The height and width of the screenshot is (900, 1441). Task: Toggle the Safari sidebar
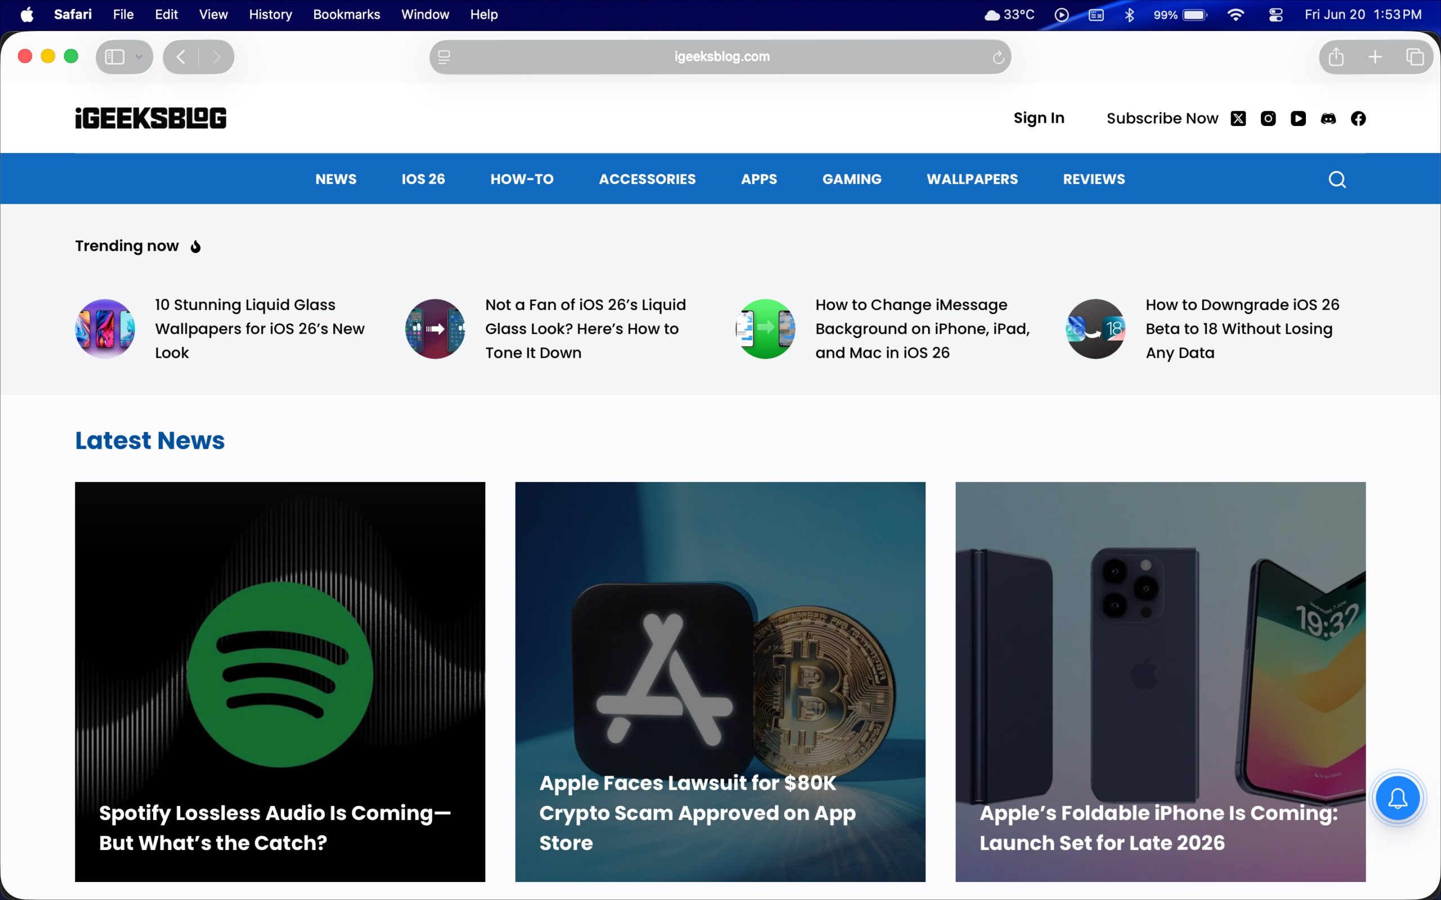coord(114,57)
